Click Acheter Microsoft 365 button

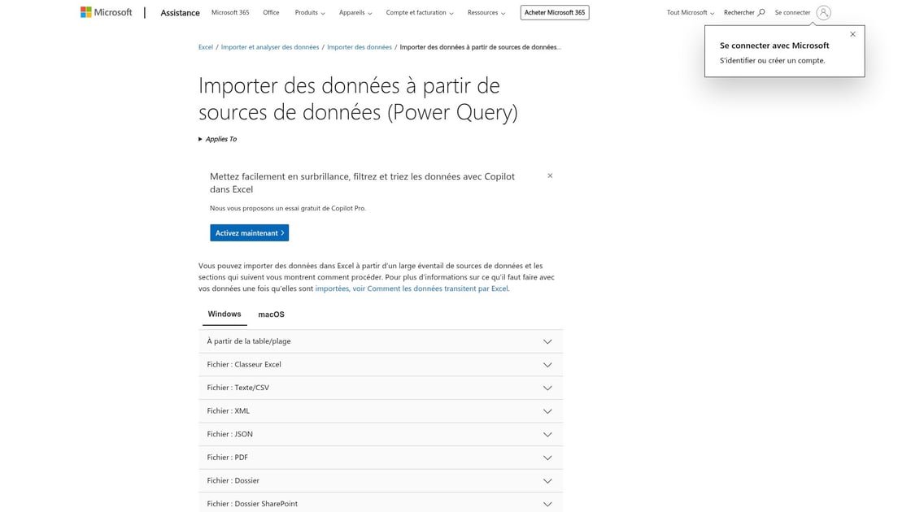click(555, 12)
